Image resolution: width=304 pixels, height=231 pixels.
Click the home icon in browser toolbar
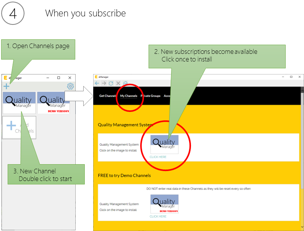tap(125, 83)
